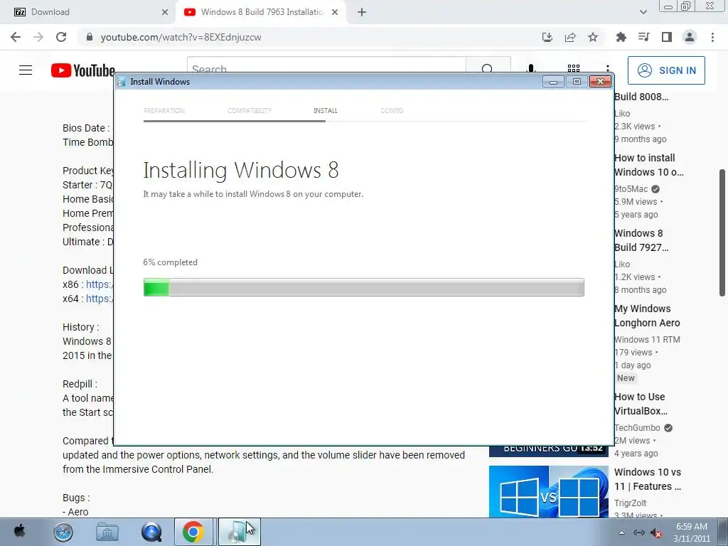Search with voice microphone icon

coord(530,68)
